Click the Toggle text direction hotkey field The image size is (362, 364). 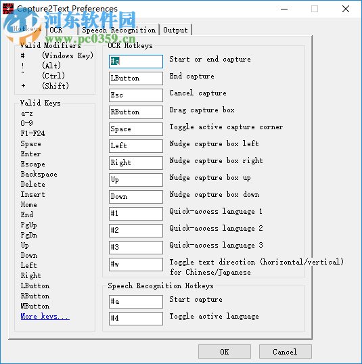(x=136, y=265)
